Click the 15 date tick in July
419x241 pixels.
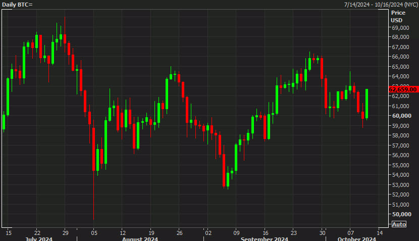(x=8, y=232)
